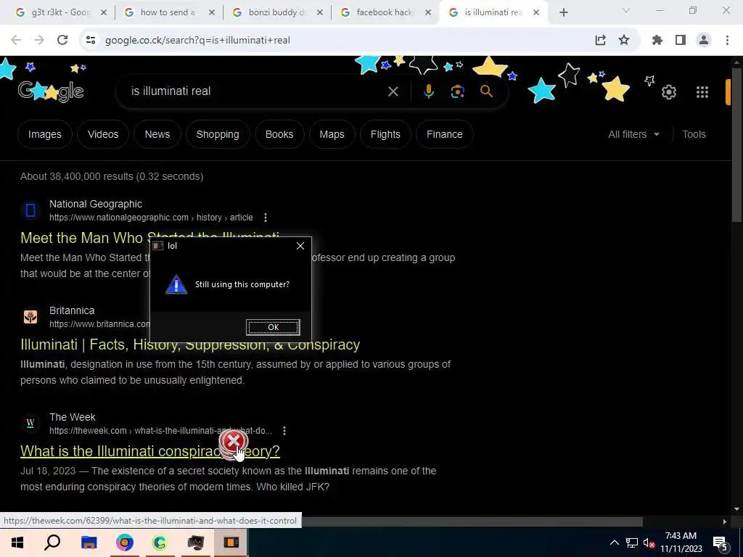Viewport: 743px width, 557px height.
Task: Share this page using the share icon
Action: coord(600,41)
